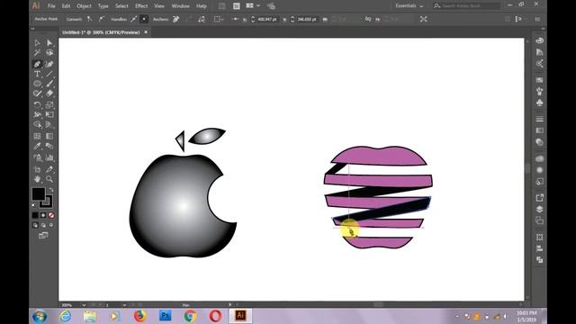Viewport: 576px width, 324px height.
Task: Select the Gradient tool
Action: click(x=49, y=136)
